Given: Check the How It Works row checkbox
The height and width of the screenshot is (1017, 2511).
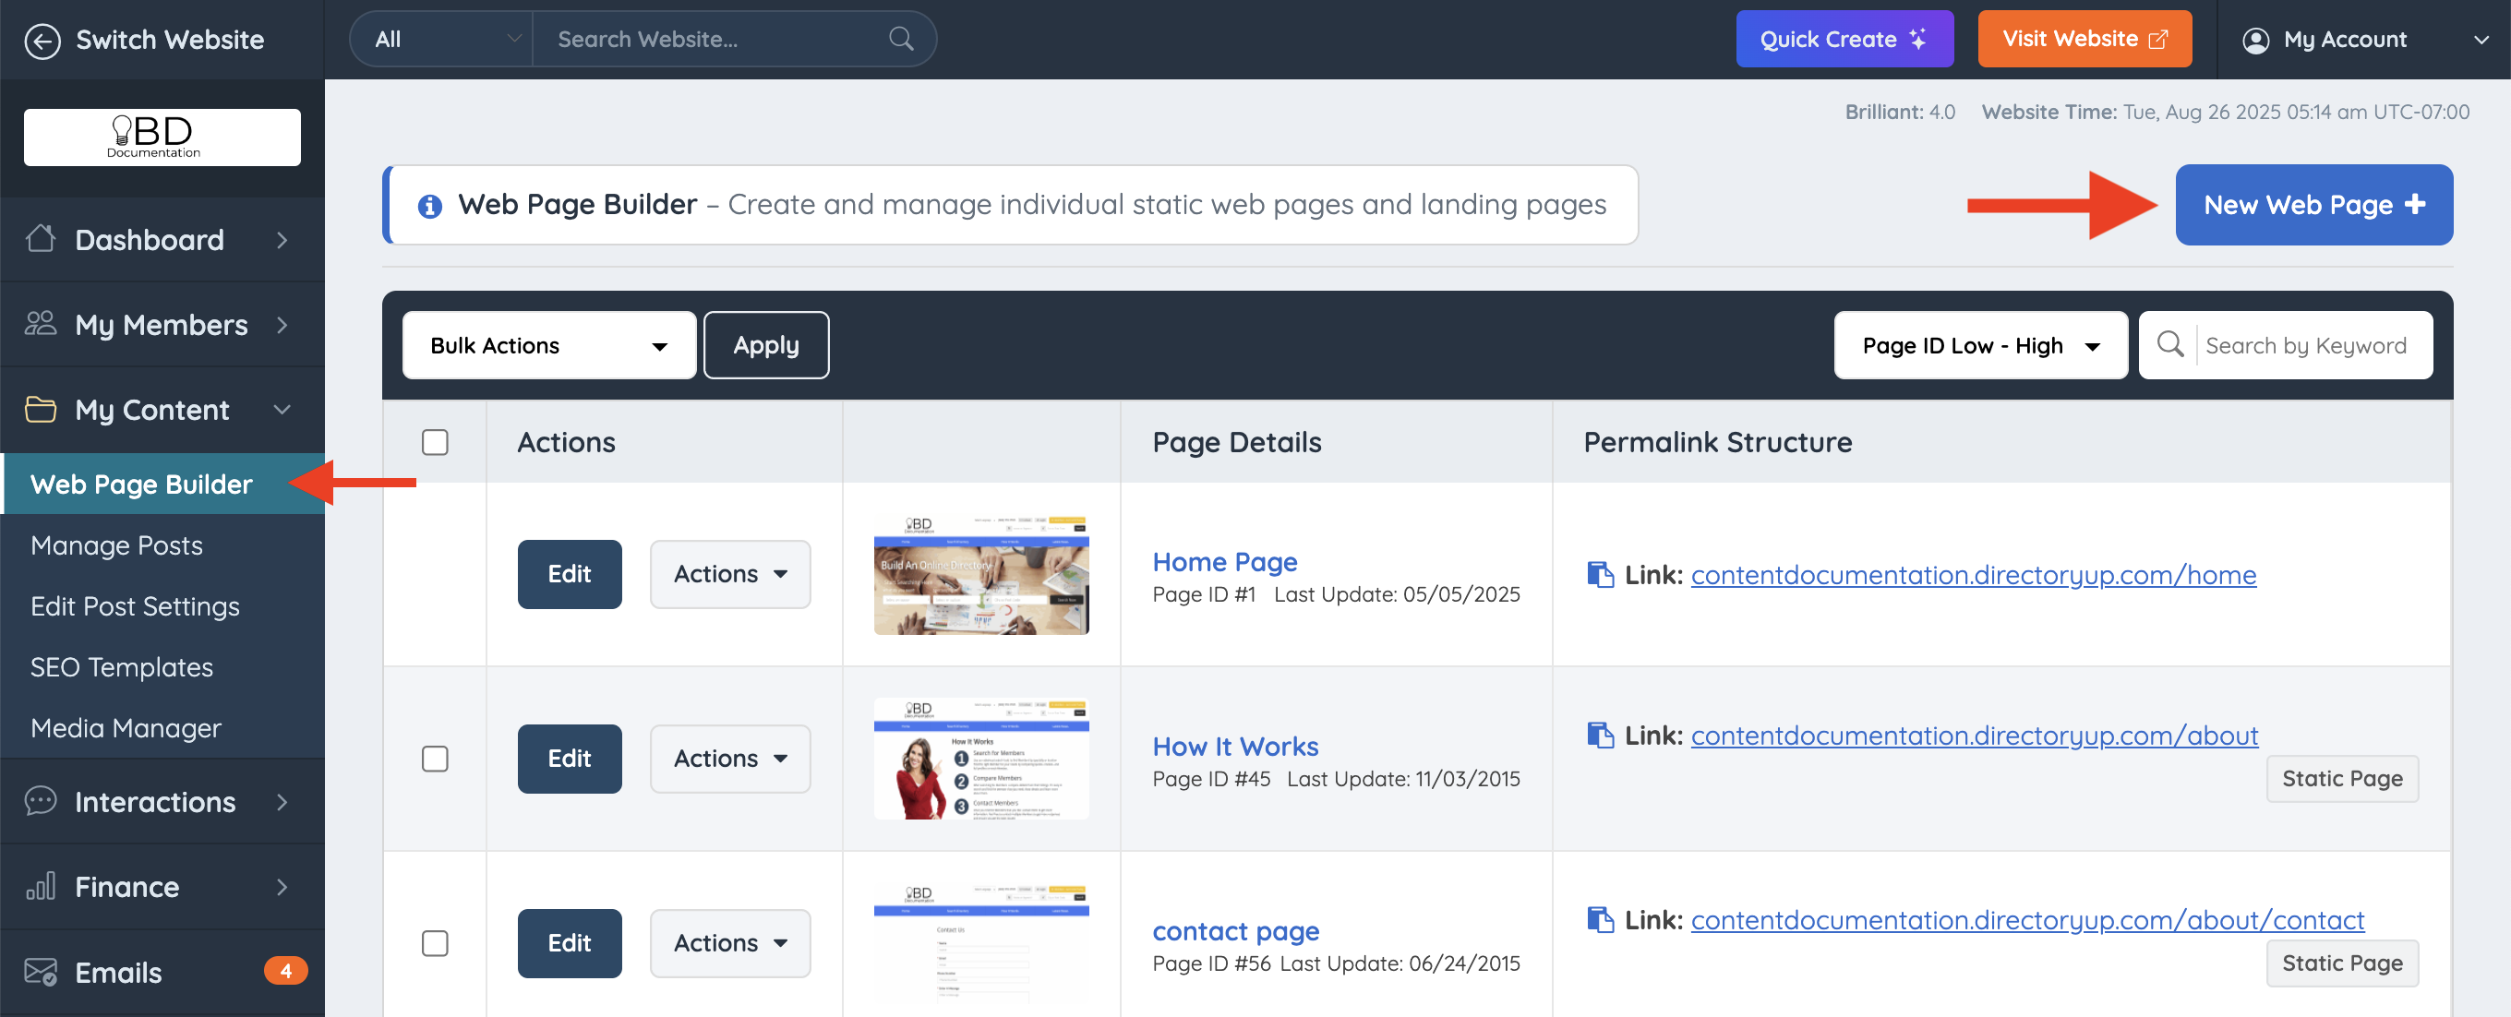Looking at the screenshot, I should click(x=435, y=759).
